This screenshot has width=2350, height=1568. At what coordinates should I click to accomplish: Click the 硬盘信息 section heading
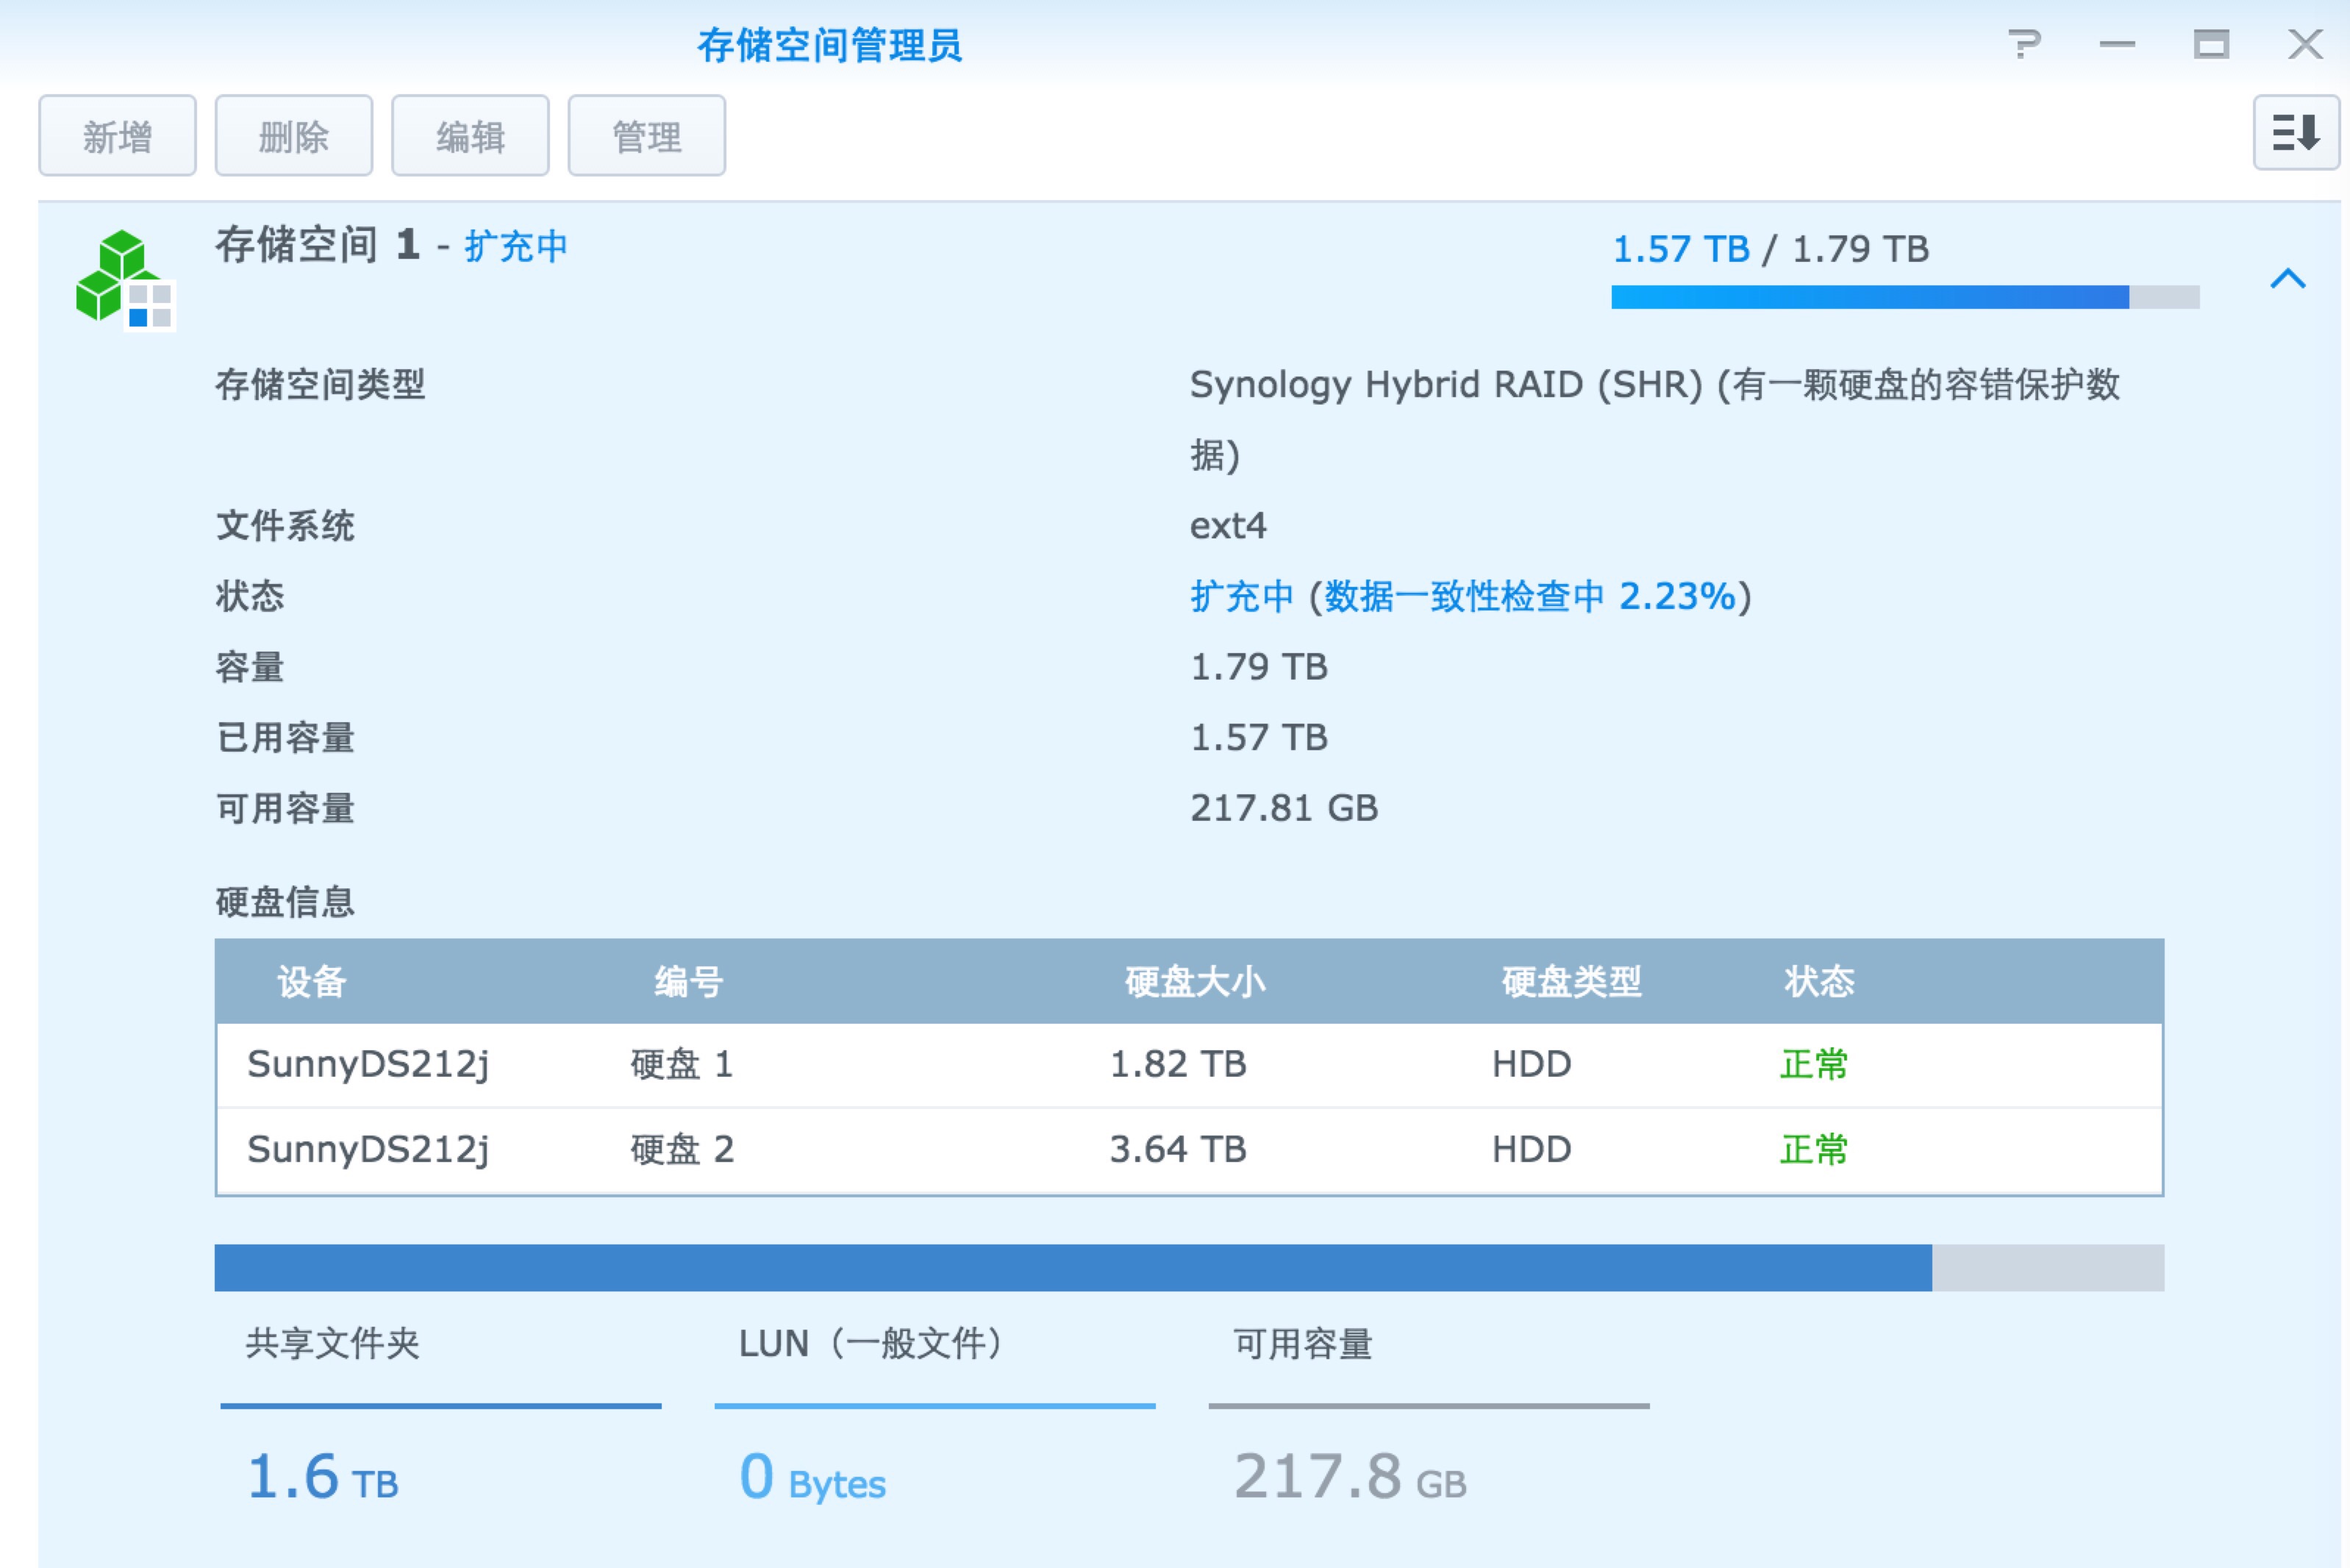tap(286, 902)
